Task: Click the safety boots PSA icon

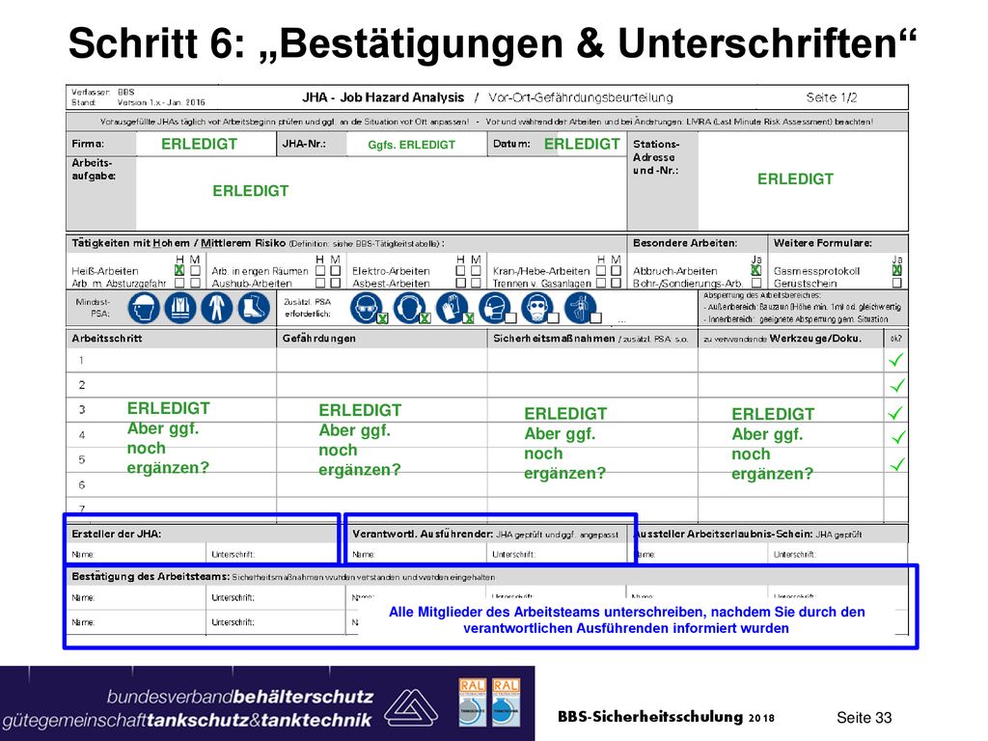Action: (254, 309)
